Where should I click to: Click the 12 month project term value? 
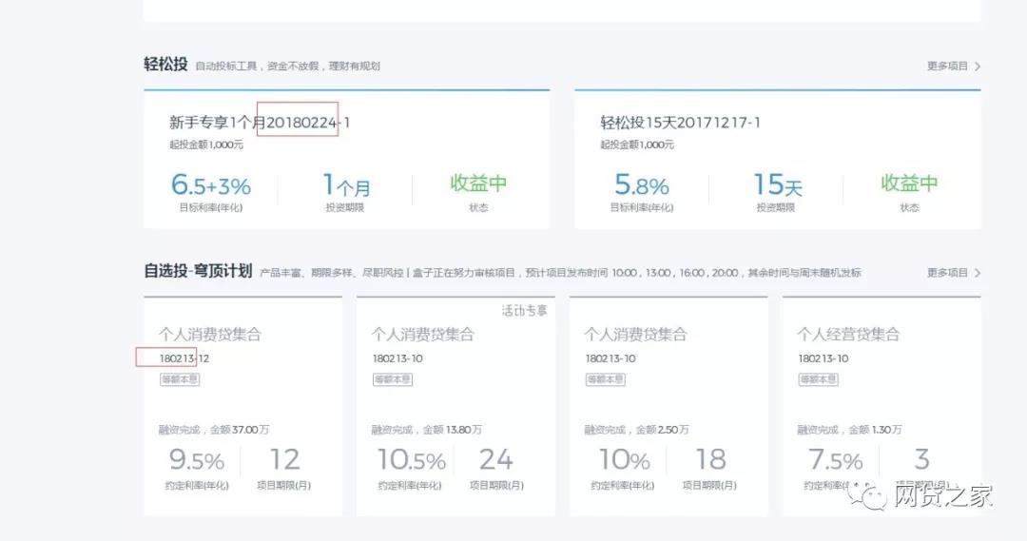tap(284, 459)
